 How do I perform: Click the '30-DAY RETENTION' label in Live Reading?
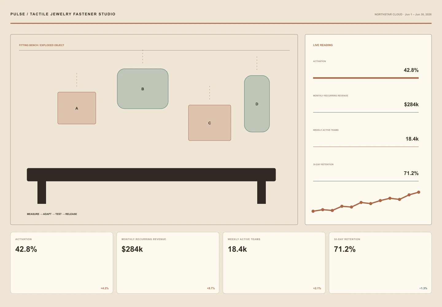point(323,165)
